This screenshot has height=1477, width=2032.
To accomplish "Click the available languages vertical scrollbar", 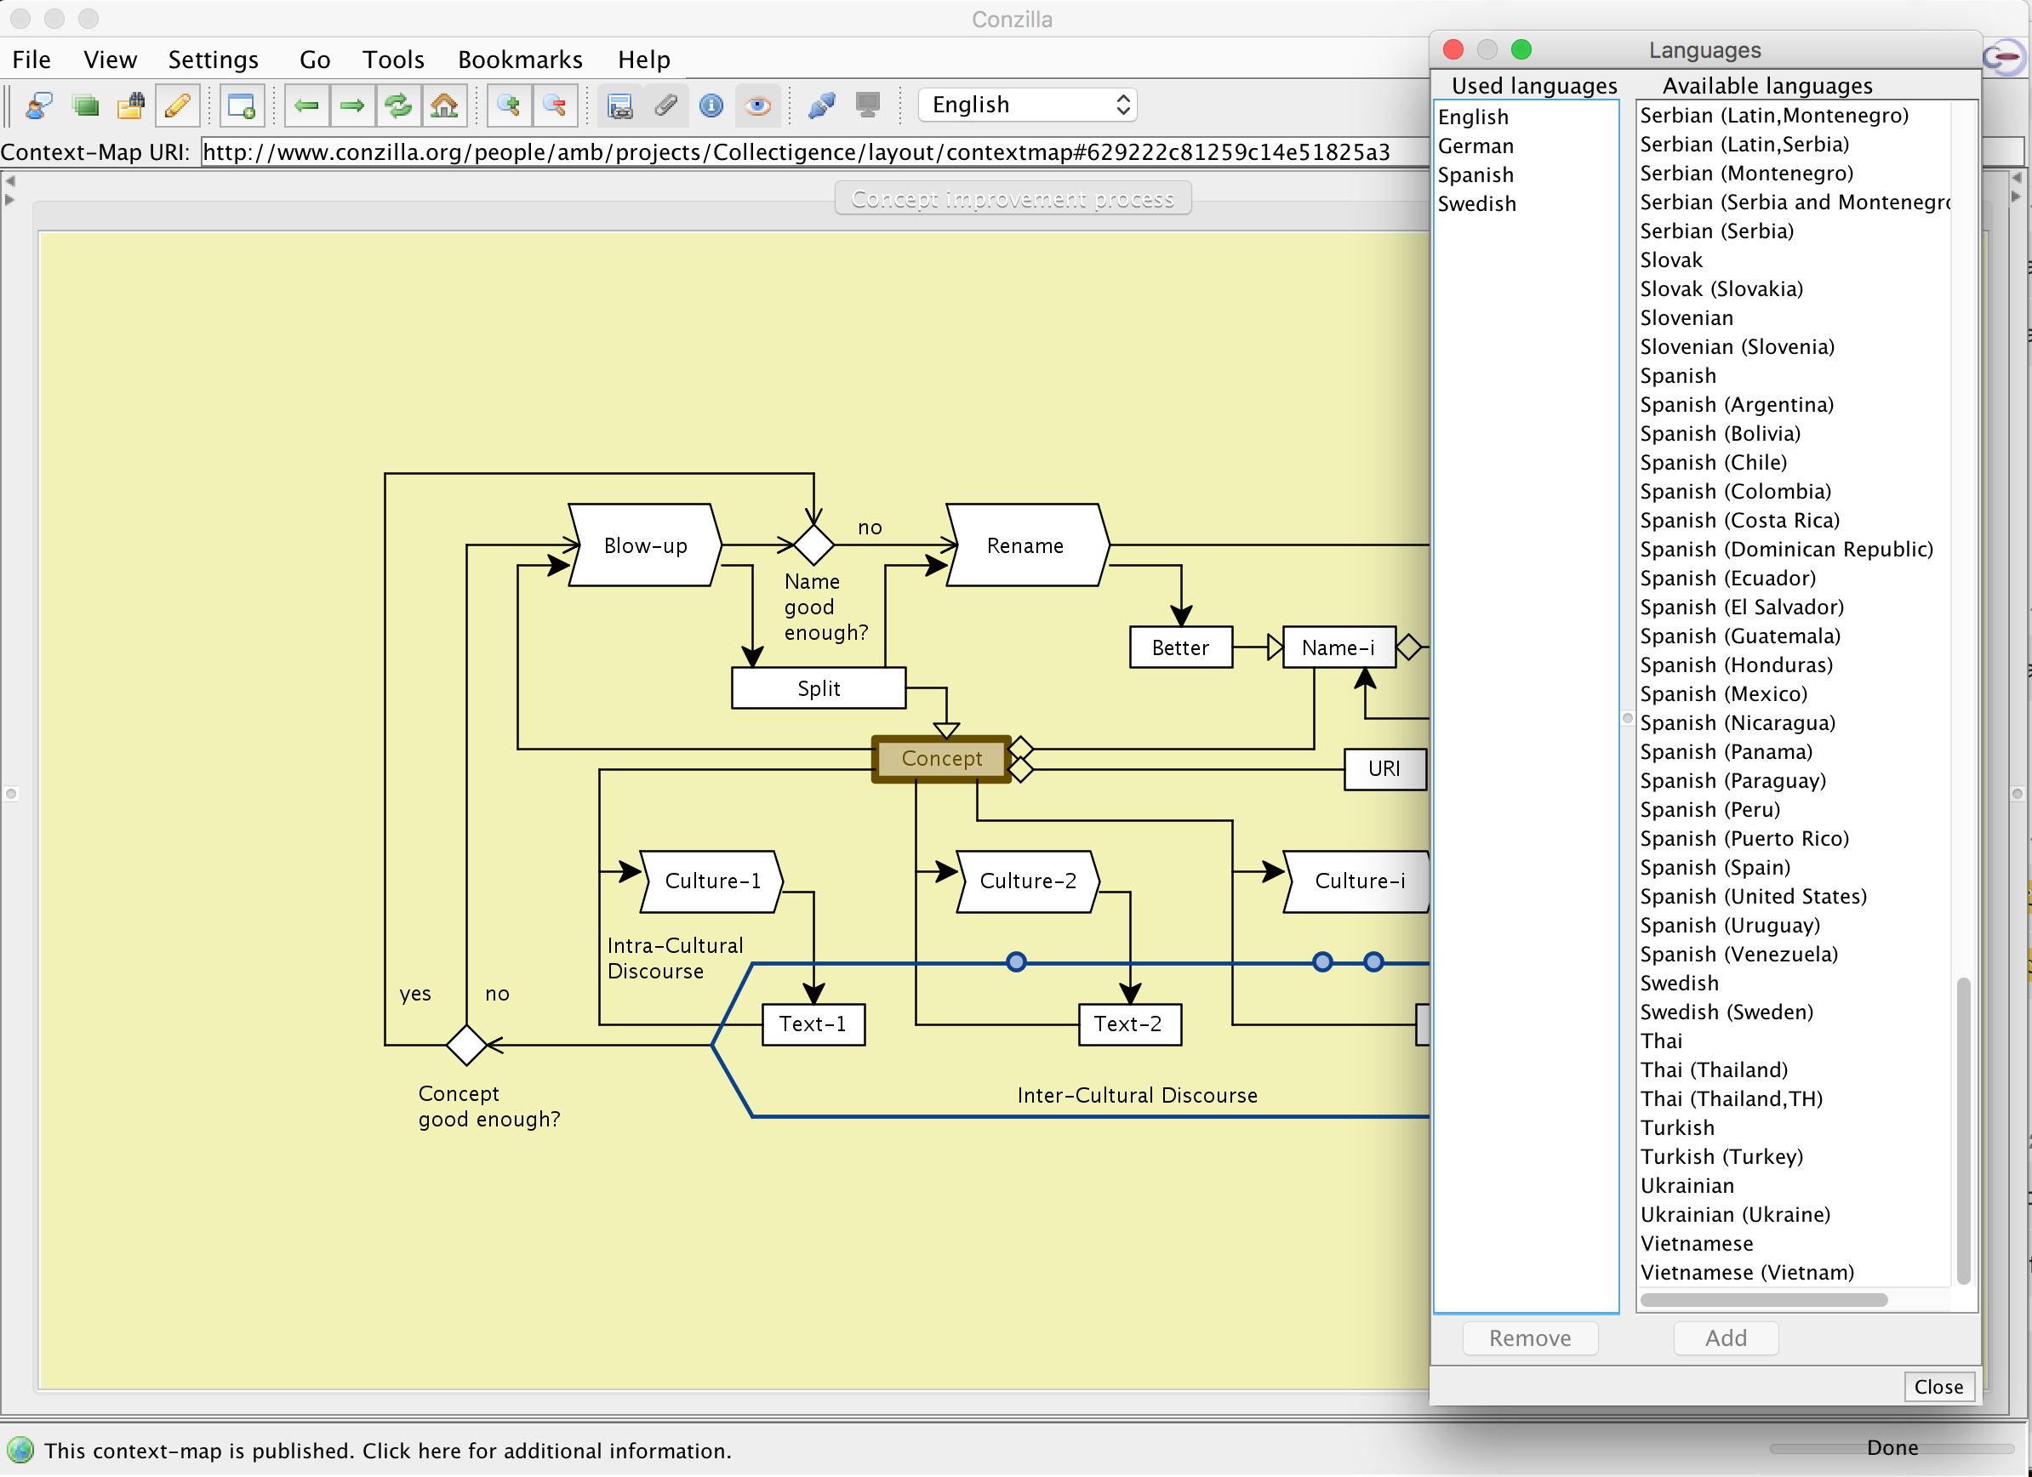I will (x=1963, y=1131).
